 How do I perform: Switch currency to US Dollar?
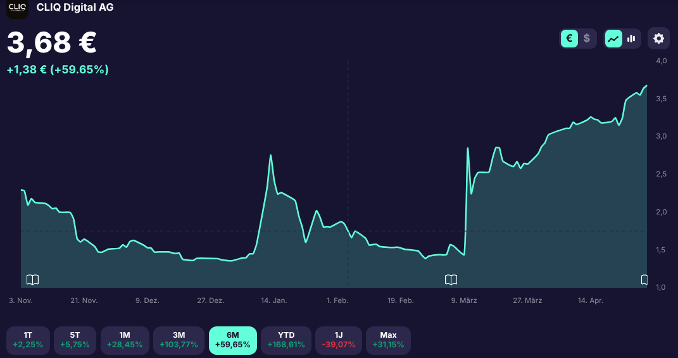pos(587,39)
